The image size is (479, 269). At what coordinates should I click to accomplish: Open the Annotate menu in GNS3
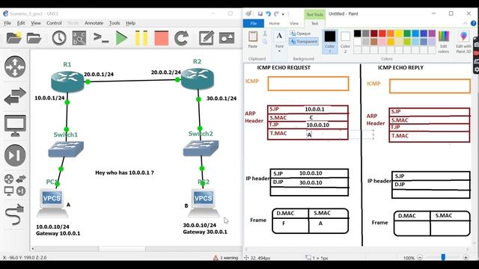point(94,23)
